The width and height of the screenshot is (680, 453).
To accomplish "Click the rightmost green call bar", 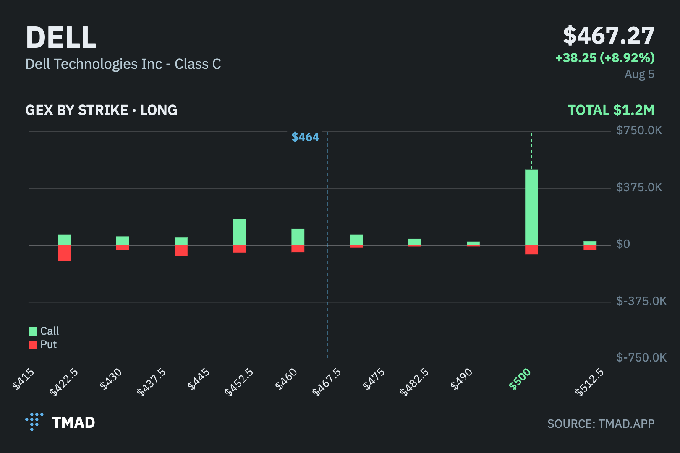I will point(590,243).
